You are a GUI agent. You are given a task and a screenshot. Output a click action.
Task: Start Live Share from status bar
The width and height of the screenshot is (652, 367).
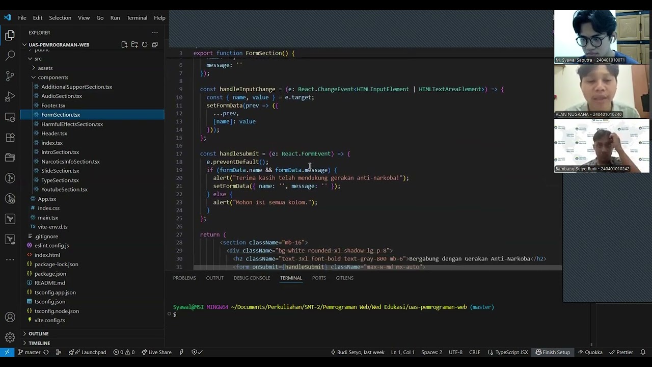[156, 352]
